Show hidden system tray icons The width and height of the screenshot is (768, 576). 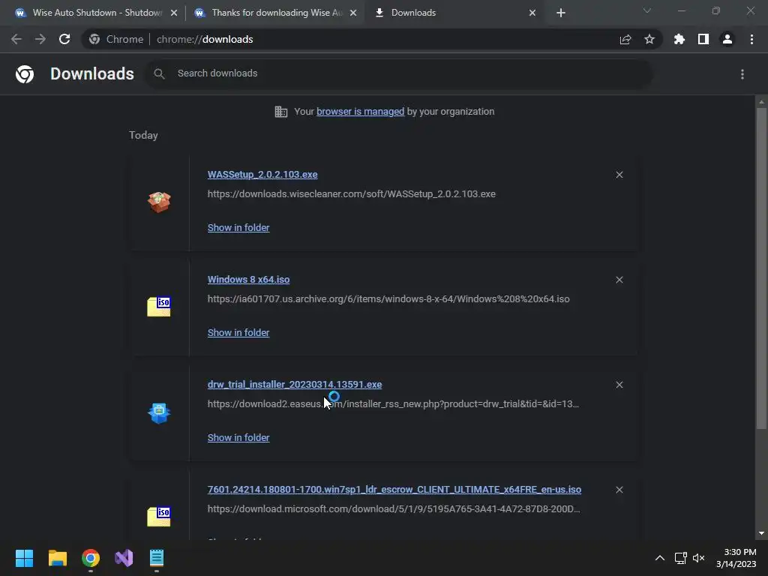point(660,558)
